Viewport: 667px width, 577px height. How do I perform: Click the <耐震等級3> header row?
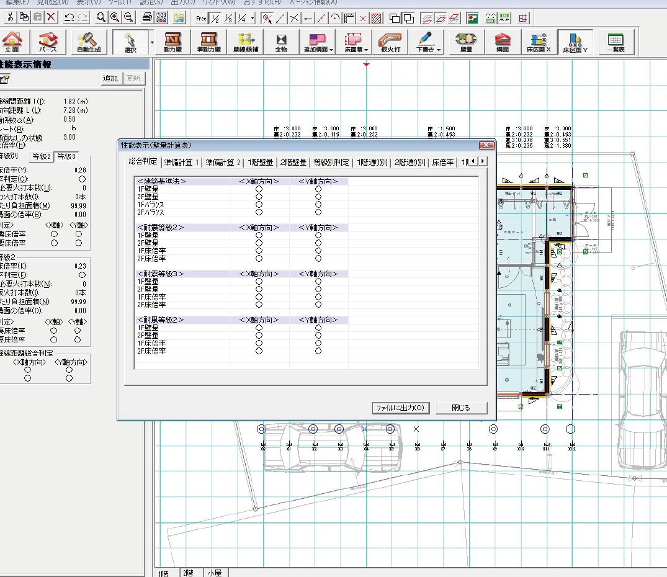pyautogui.click(x=241, y=274)
